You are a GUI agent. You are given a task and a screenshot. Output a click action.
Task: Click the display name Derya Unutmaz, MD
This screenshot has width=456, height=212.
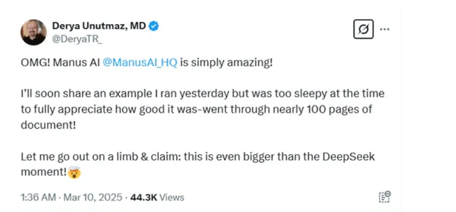(x=99, y=26)
